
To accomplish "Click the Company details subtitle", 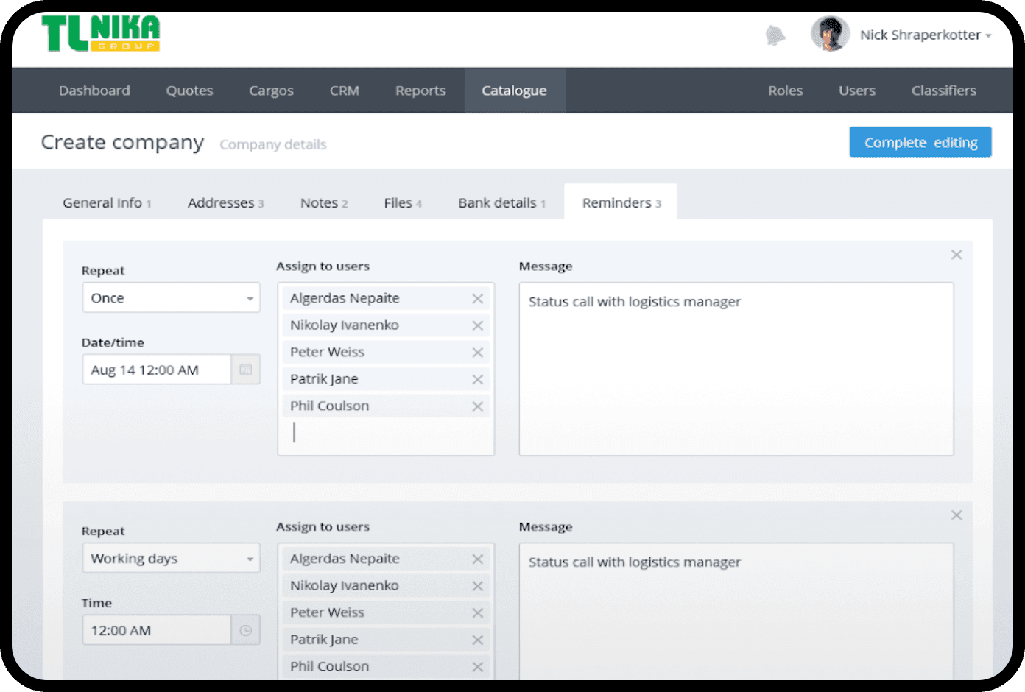I will tap(273, 144).
